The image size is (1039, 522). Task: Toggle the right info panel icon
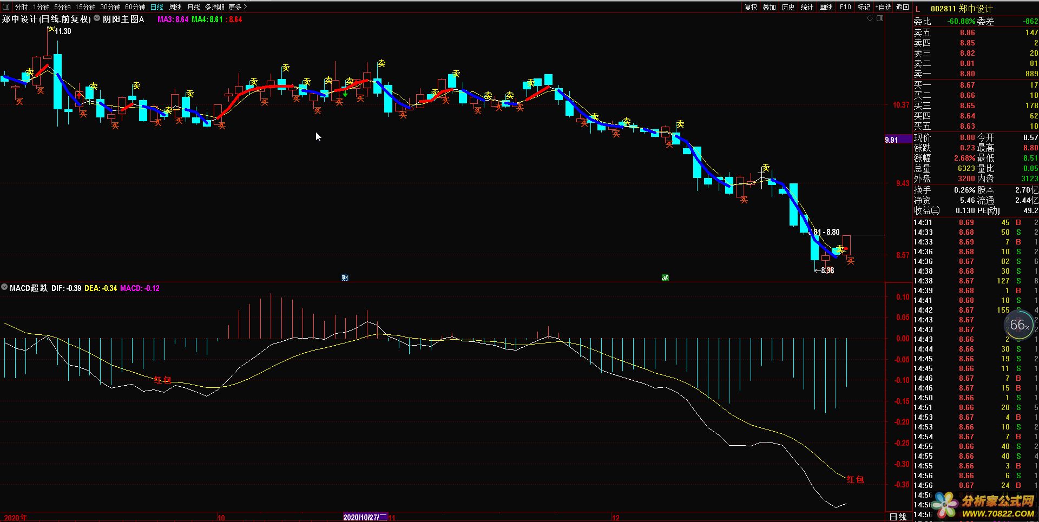pos(880,18)
